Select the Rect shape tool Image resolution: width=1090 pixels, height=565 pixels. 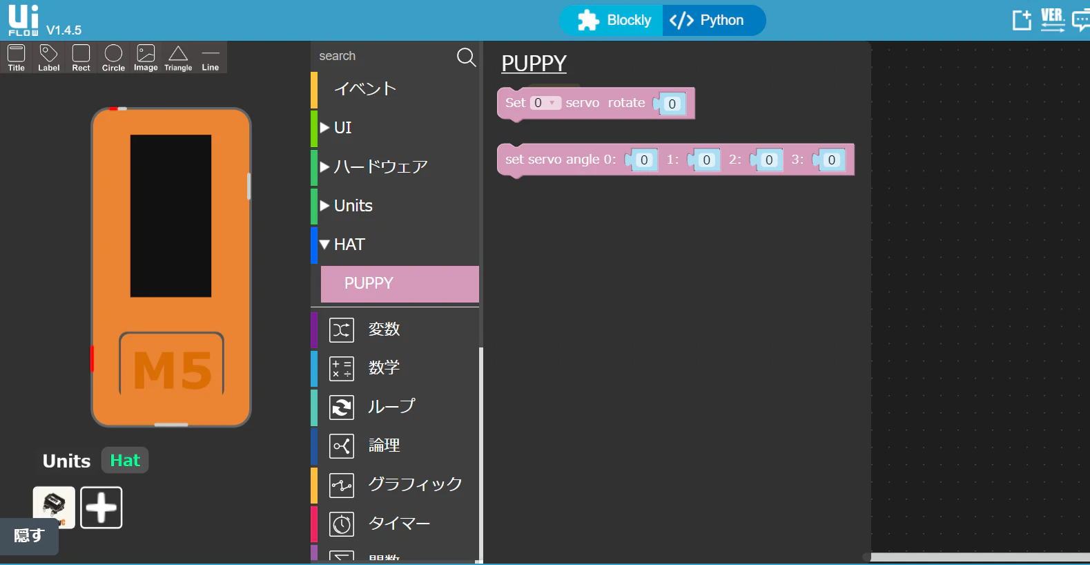pyautogui.click(x=81, y=57)
